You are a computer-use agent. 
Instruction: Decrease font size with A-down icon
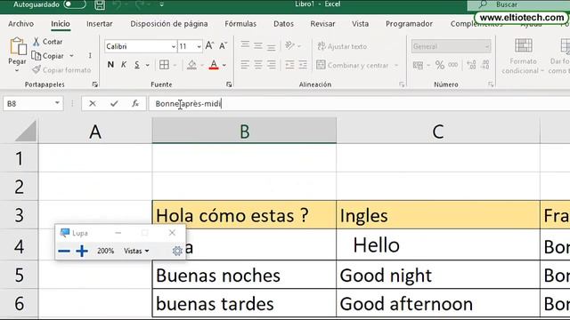point(224,45)
